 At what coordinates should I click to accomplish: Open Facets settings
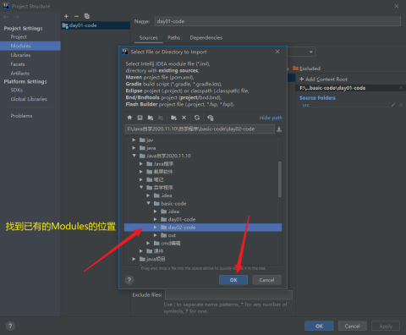pyautogui.click(x=18, y=64)
